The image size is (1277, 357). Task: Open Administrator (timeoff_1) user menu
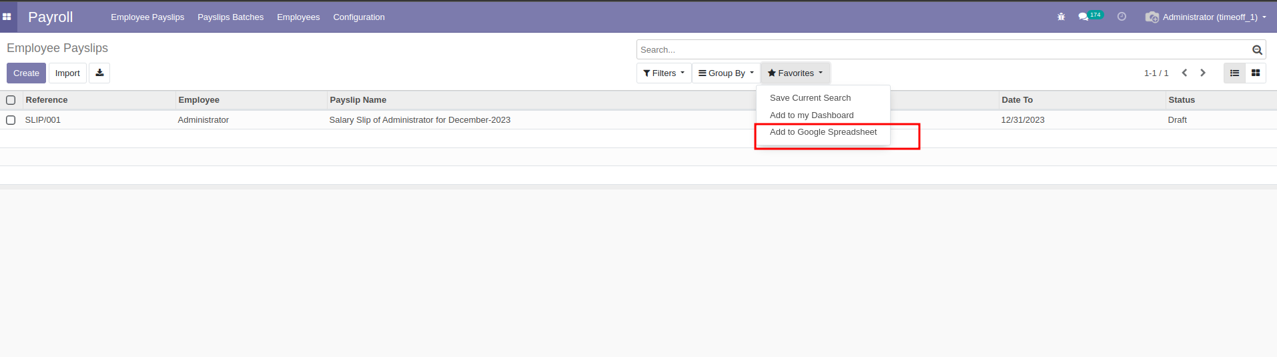tap(1214, 17)
